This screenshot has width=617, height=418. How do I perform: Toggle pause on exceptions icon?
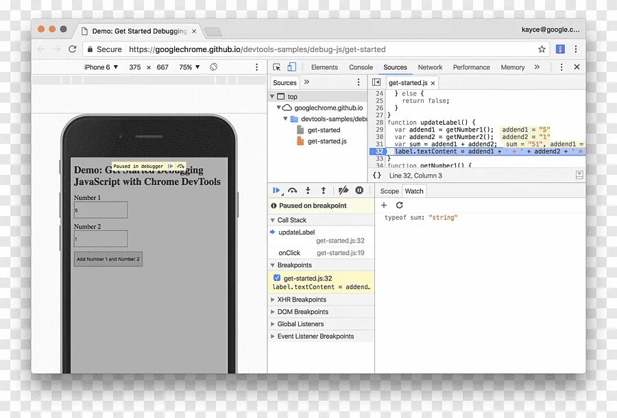click(x=359, y=190)
